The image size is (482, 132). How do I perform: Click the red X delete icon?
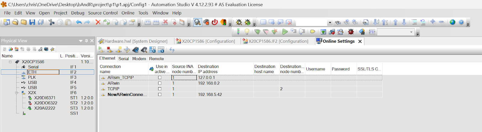[98, 22]
